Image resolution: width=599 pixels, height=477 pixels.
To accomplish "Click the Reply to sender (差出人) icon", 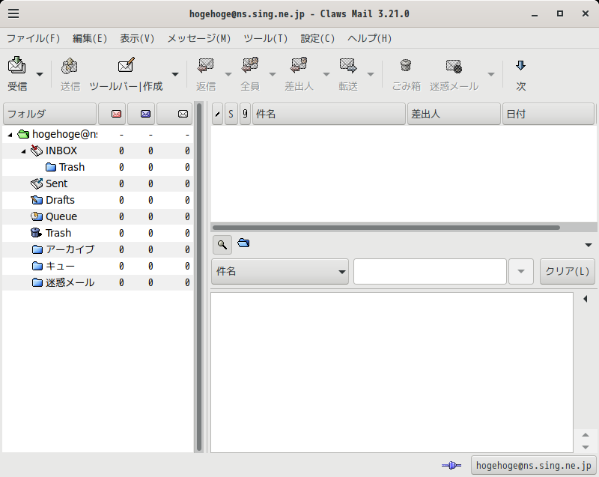I will (299, 65).
